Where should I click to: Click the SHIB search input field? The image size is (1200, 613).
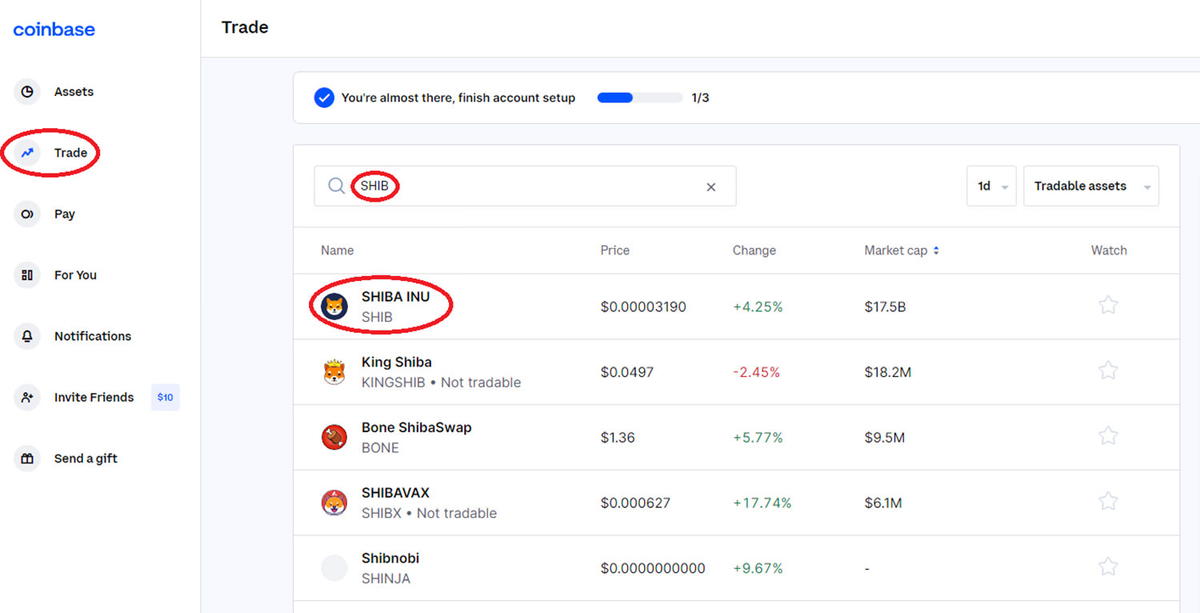(x=525, y=186)
